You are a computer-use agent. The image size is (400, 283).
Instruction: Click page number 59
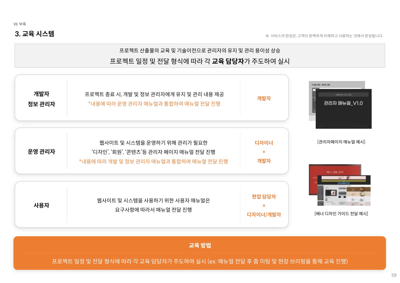(394, 275)
